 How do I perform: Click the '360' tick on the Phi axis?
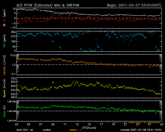pos(13,32)
